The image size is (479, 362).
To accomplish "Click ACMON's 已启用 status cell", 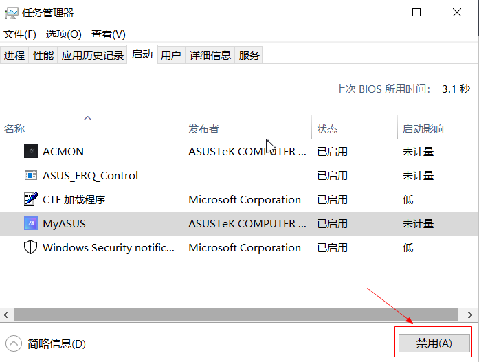I will (332, 151).
